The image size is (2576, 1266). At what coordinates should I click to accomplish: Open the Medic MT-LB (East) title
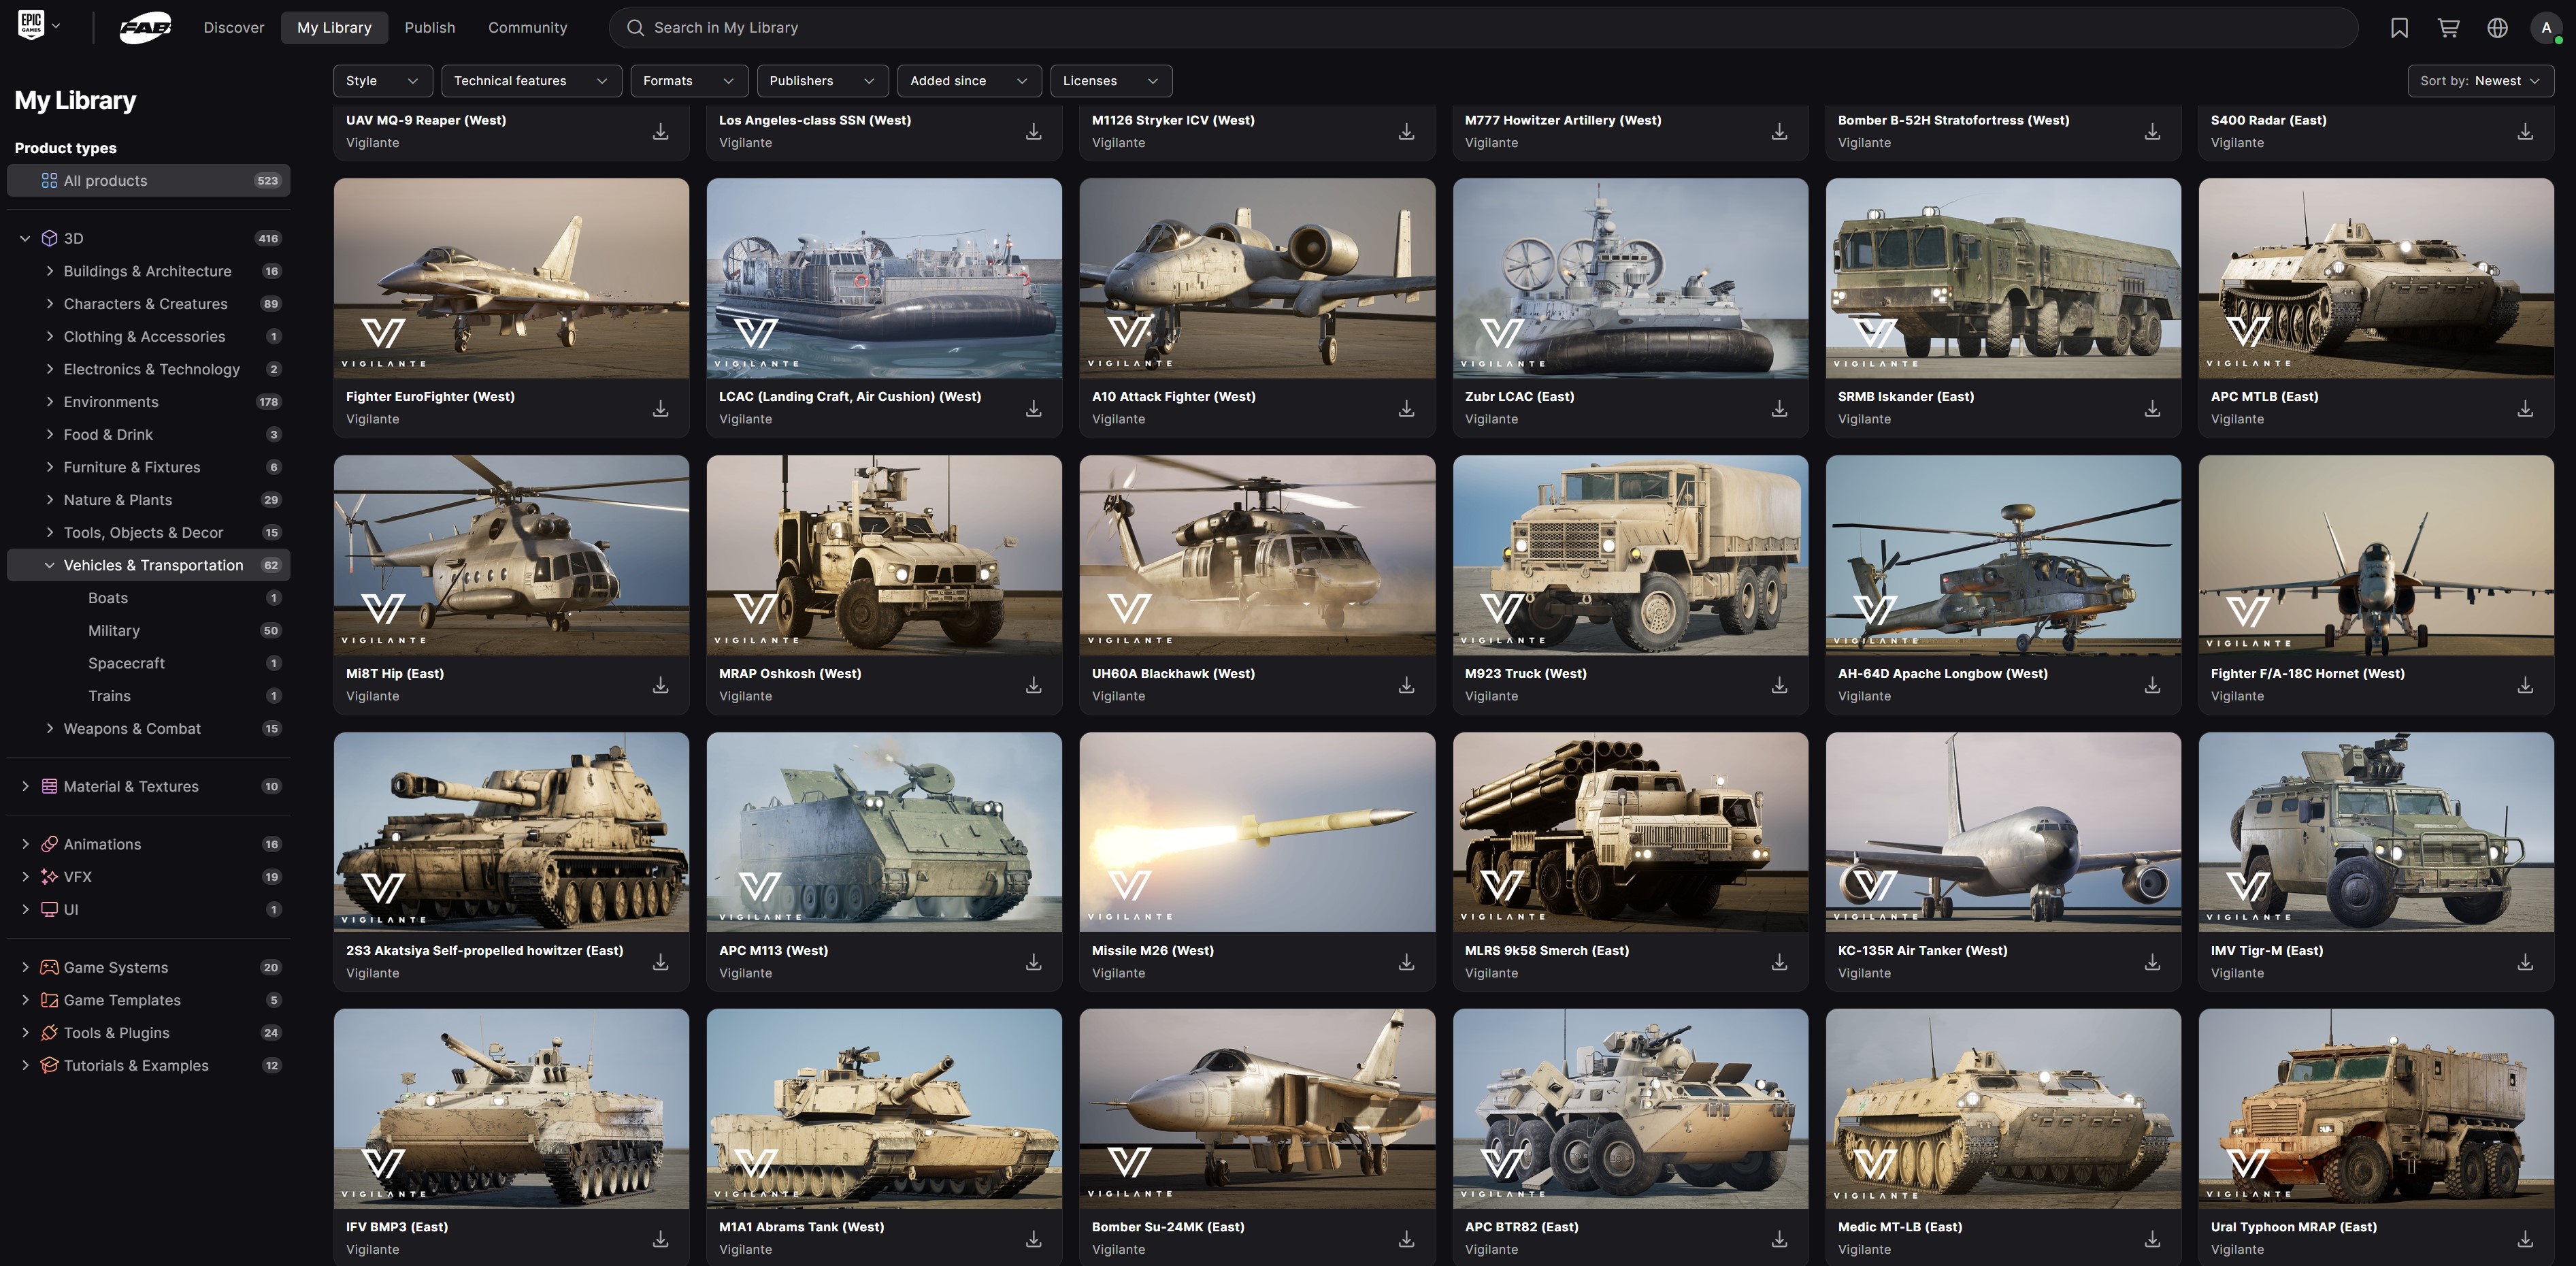point(1900,1227)
